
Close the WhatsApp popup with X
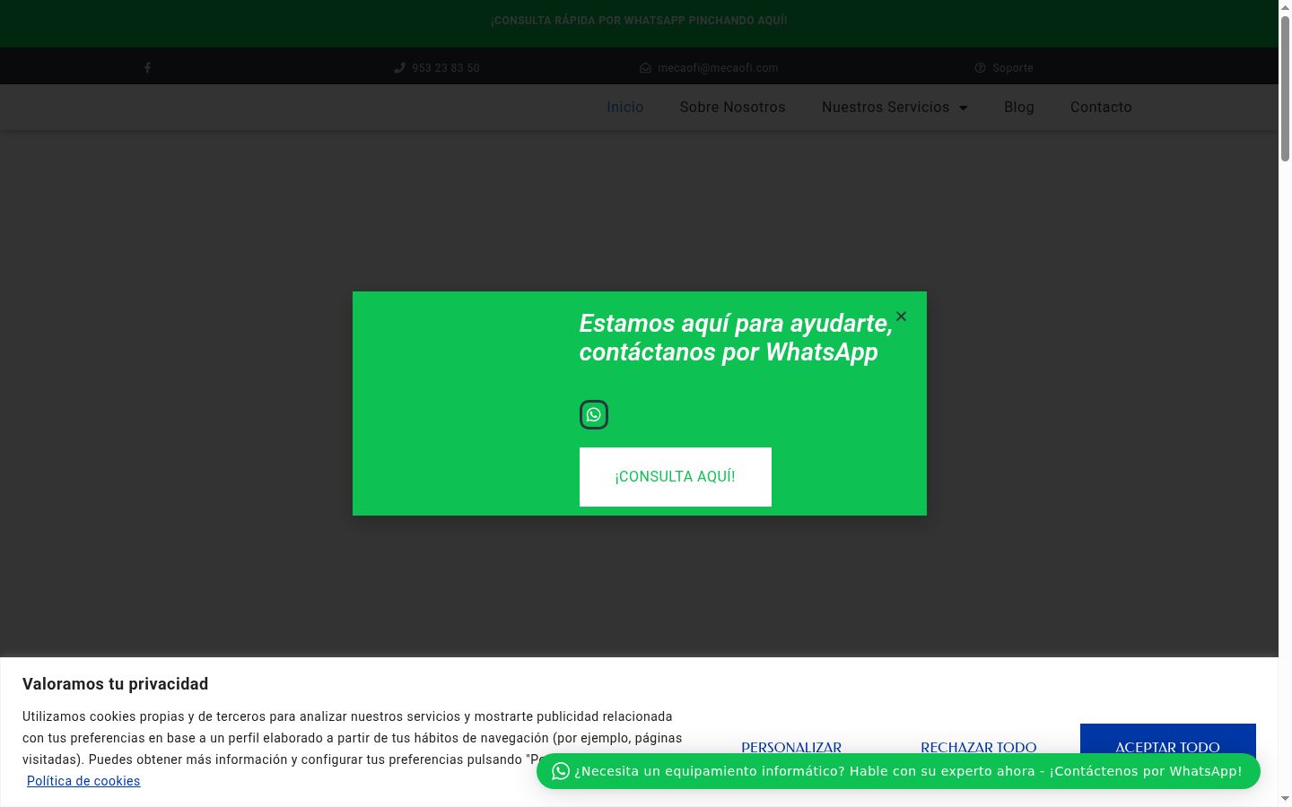coord(901,317)
